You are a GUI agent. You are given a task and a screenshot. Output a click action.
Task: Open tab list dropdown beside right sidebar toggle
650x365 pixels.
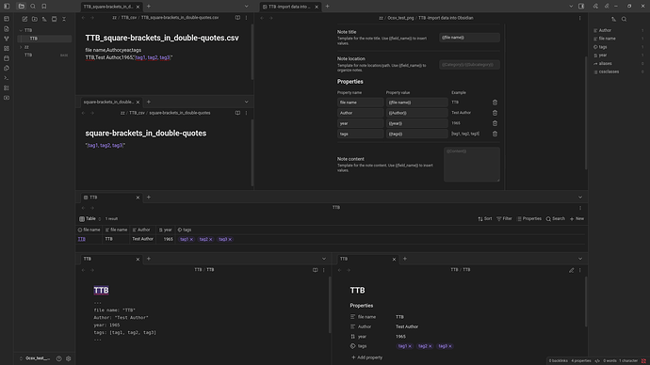click(571, 7)
